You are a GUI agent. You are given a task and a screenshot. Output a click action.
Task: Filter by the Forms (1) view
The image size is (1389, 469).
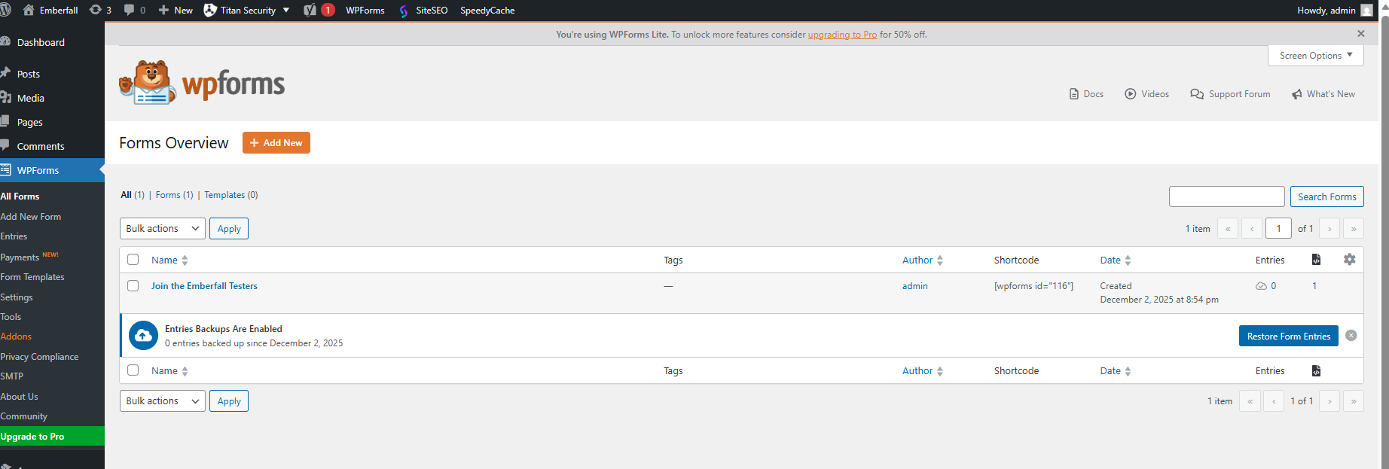click(174, 195)
